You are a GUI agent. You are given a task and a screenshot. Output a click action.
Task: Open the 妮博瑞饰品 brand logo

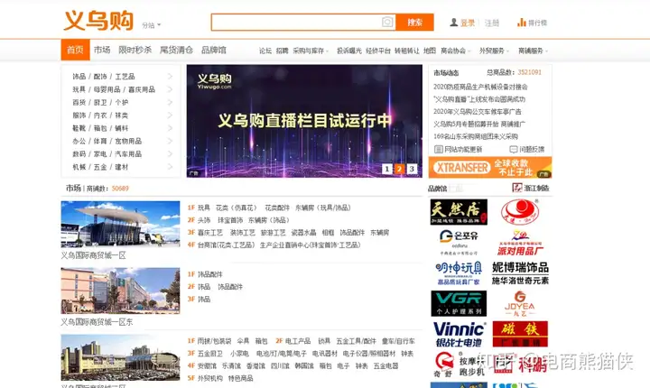520,273
